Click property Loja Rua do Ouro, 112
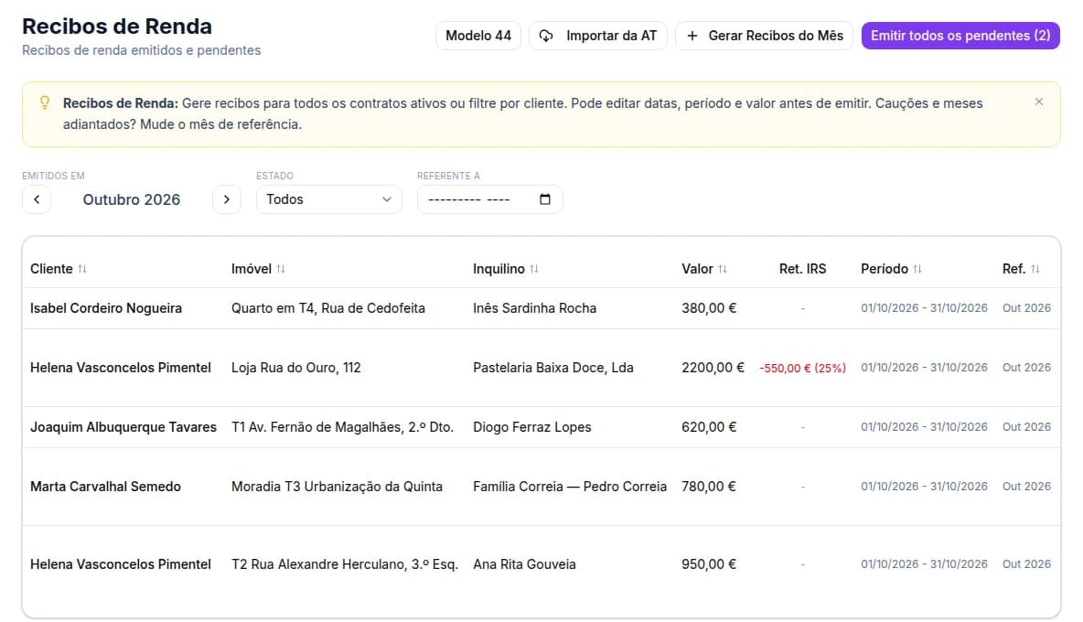 [295, 368]
